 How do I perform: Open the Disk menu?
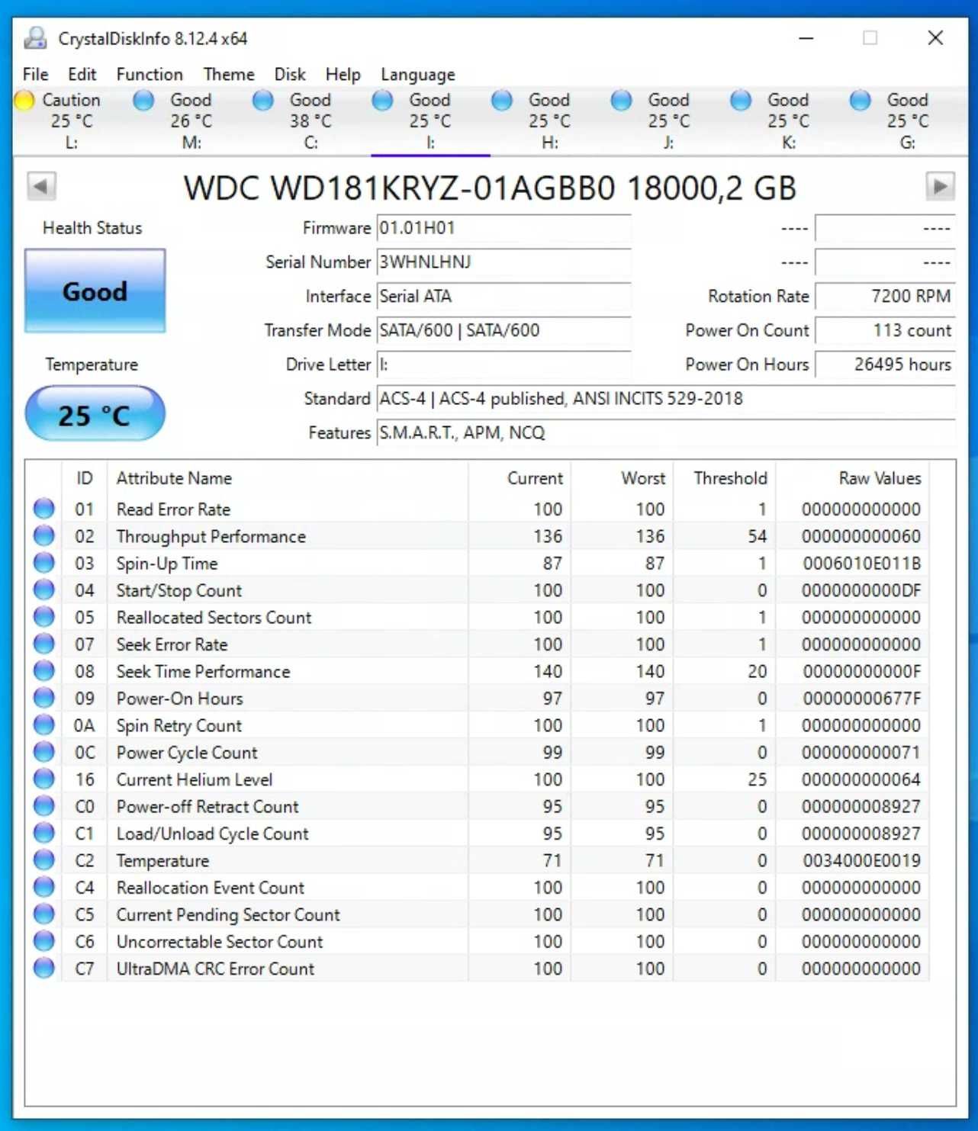290,74
